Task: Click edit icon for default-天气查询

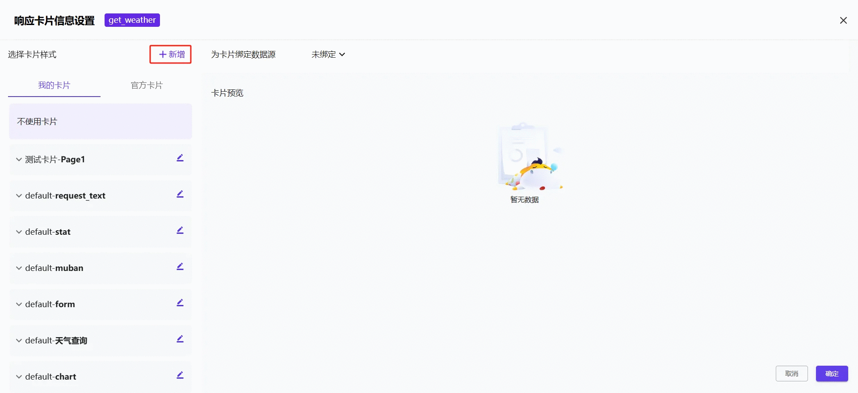Action: (x=180, y=339)
